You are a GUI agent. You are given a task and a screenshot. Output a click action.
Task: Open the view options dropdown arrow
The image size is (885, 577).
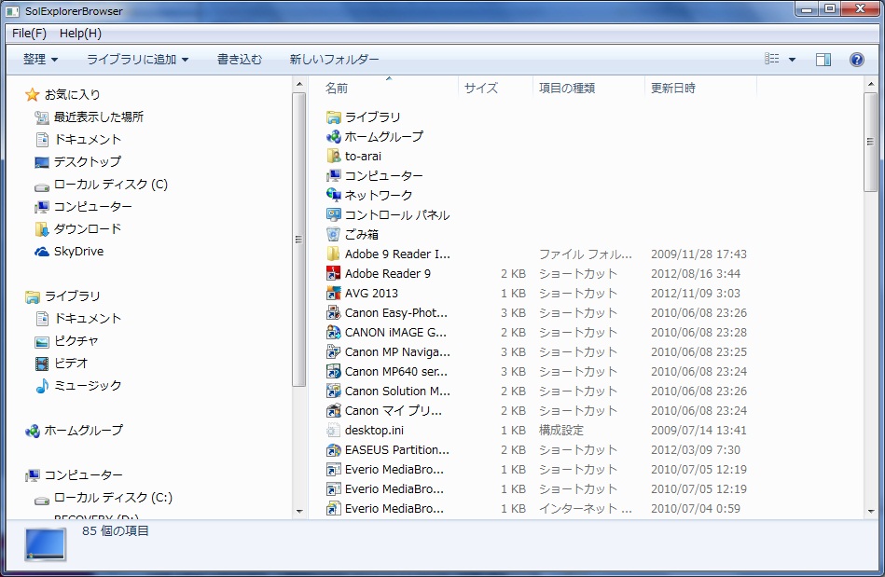(x=792, y=60)
